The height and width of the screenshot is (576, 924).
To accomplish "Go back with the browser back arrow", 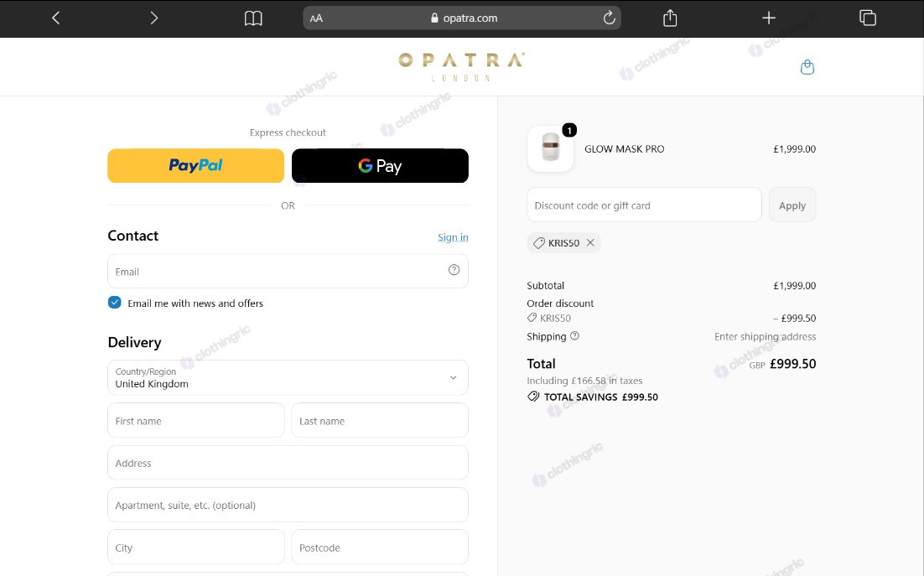I will click(x=56, y=18).
